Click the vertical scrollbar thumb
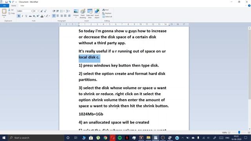Screen dimensions: 251x141 [249, 64]
